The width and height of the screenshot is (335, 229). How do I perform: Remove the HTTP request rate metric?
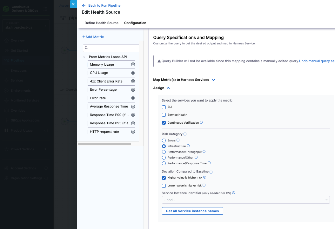click(x=133, y=132)
